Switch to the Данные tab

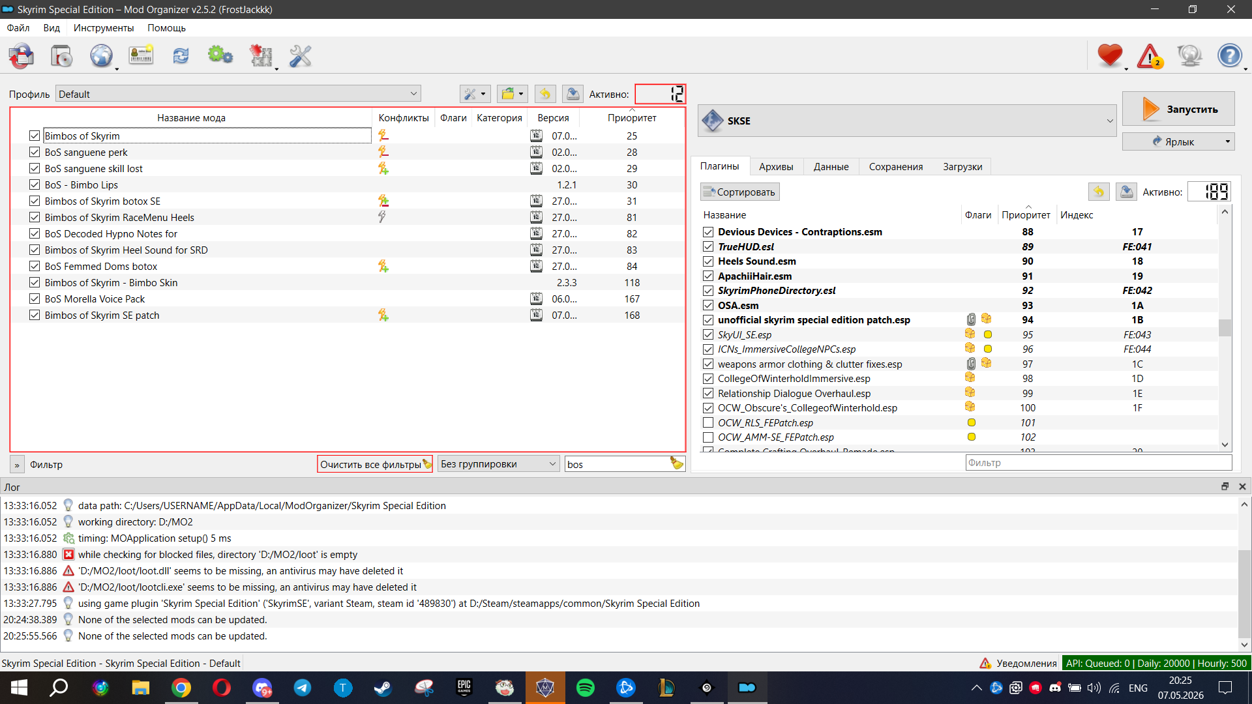(x=831, y=167)
